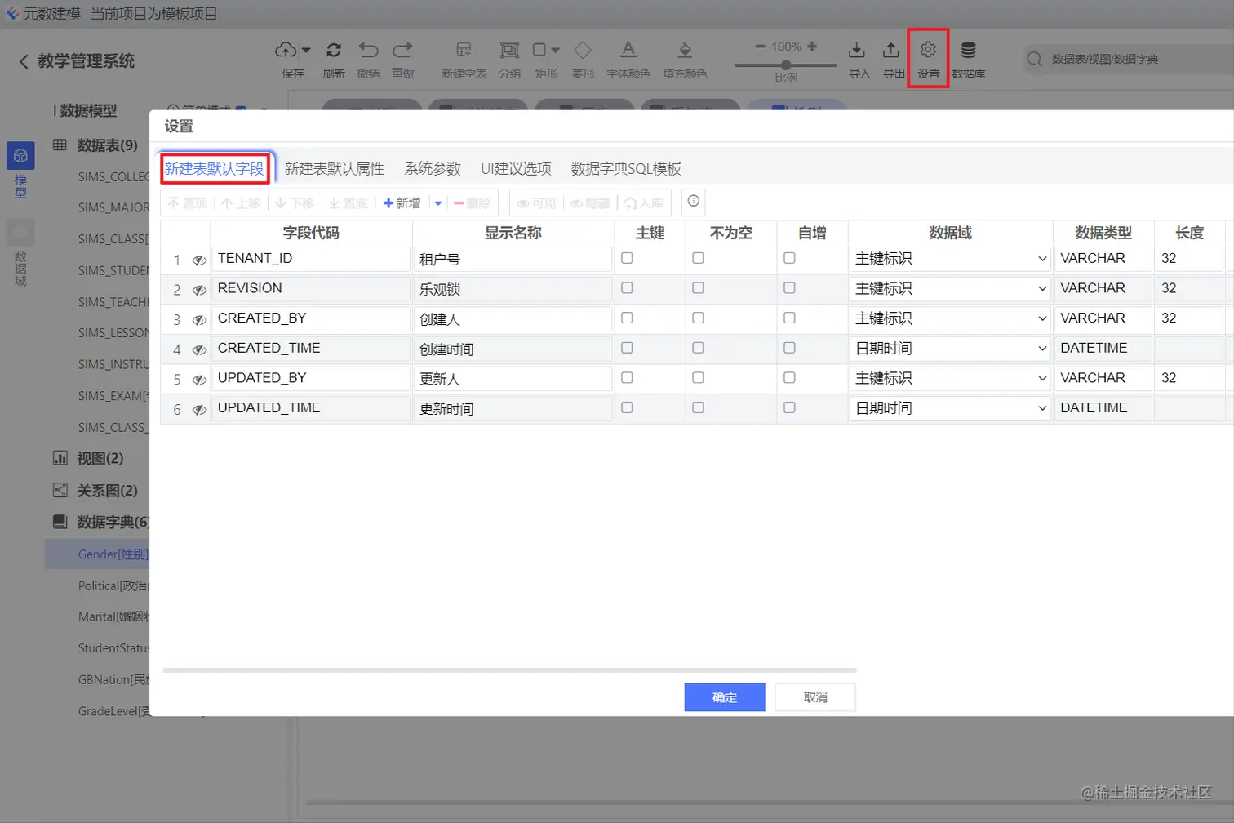Check the 主键 box for UPDATED_BY
Screen dimensions: 1234x823
(x=627, y=378)
